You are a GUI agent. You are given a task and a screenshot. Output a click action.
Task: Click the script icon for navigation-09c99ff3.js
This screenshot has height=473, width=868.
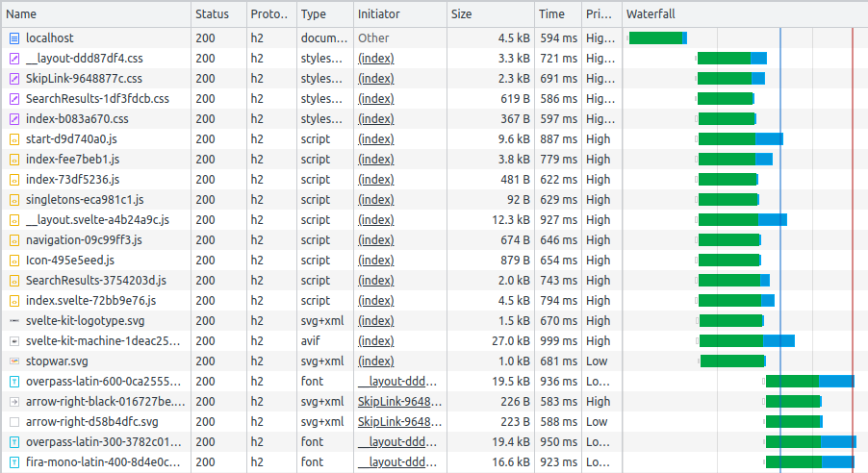pos(14,240)
